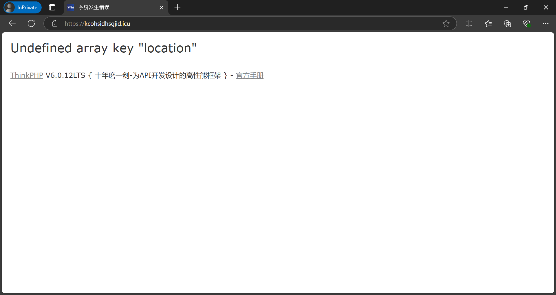Open the tab actions menu

[x=52, y=8]
